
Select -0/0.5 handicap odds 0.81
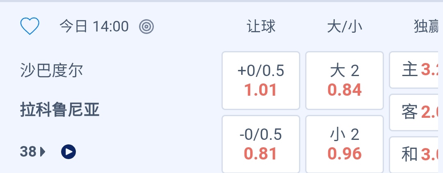tap(261, 144)
